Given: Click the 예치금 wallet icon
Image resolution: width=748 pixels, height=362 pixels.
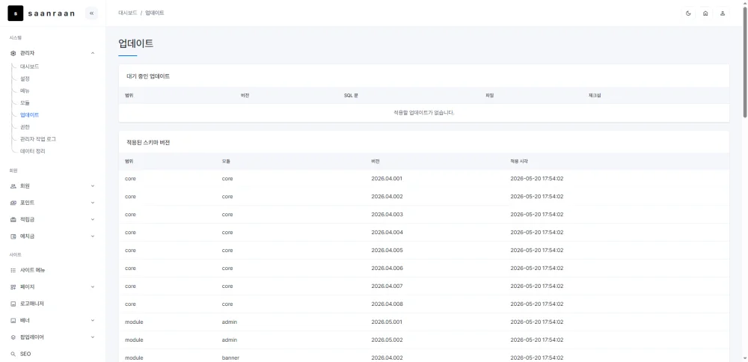Looking at the screenshot, I should [x=13, y=236].
